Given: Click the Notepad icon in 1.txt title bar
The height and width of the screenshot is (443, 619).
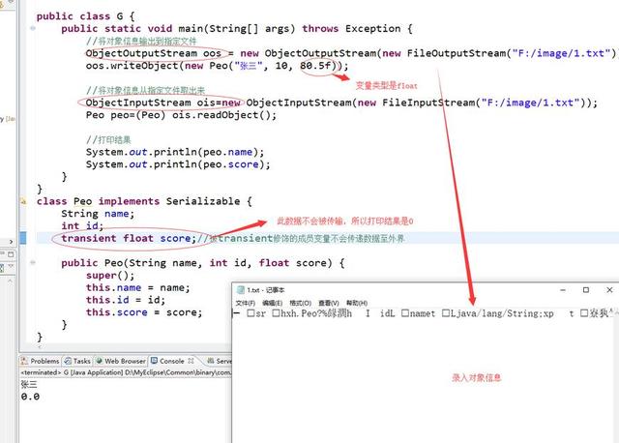Looking at the screenshot, I should 241,290.
